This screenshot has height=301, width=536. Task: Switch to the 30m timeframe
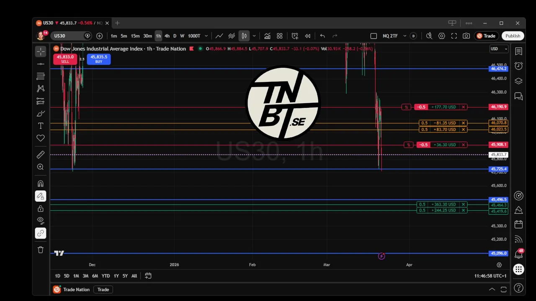148,36
